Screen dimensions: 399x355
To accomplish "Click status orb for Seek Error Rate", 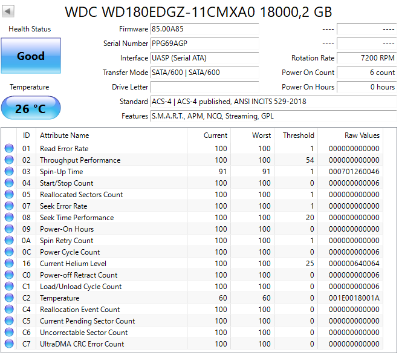I will [9, 206].
